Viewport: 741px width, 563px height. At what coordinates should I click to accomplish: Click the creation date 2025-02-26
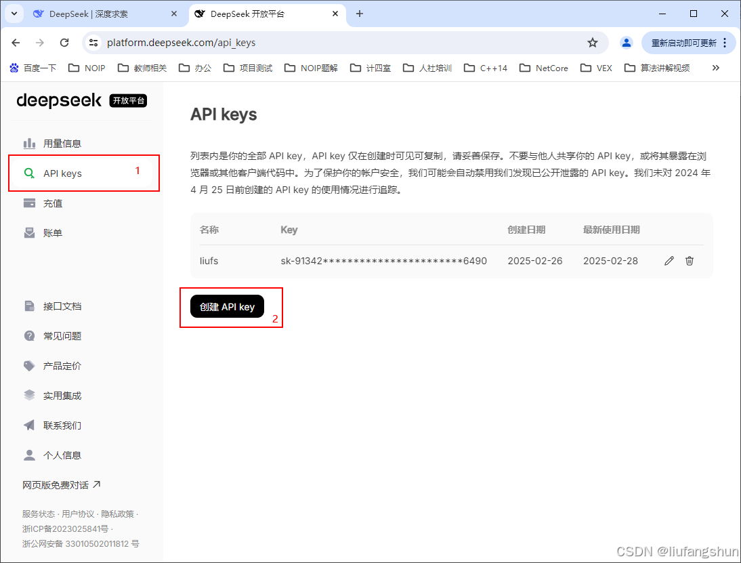coord(535,261)
